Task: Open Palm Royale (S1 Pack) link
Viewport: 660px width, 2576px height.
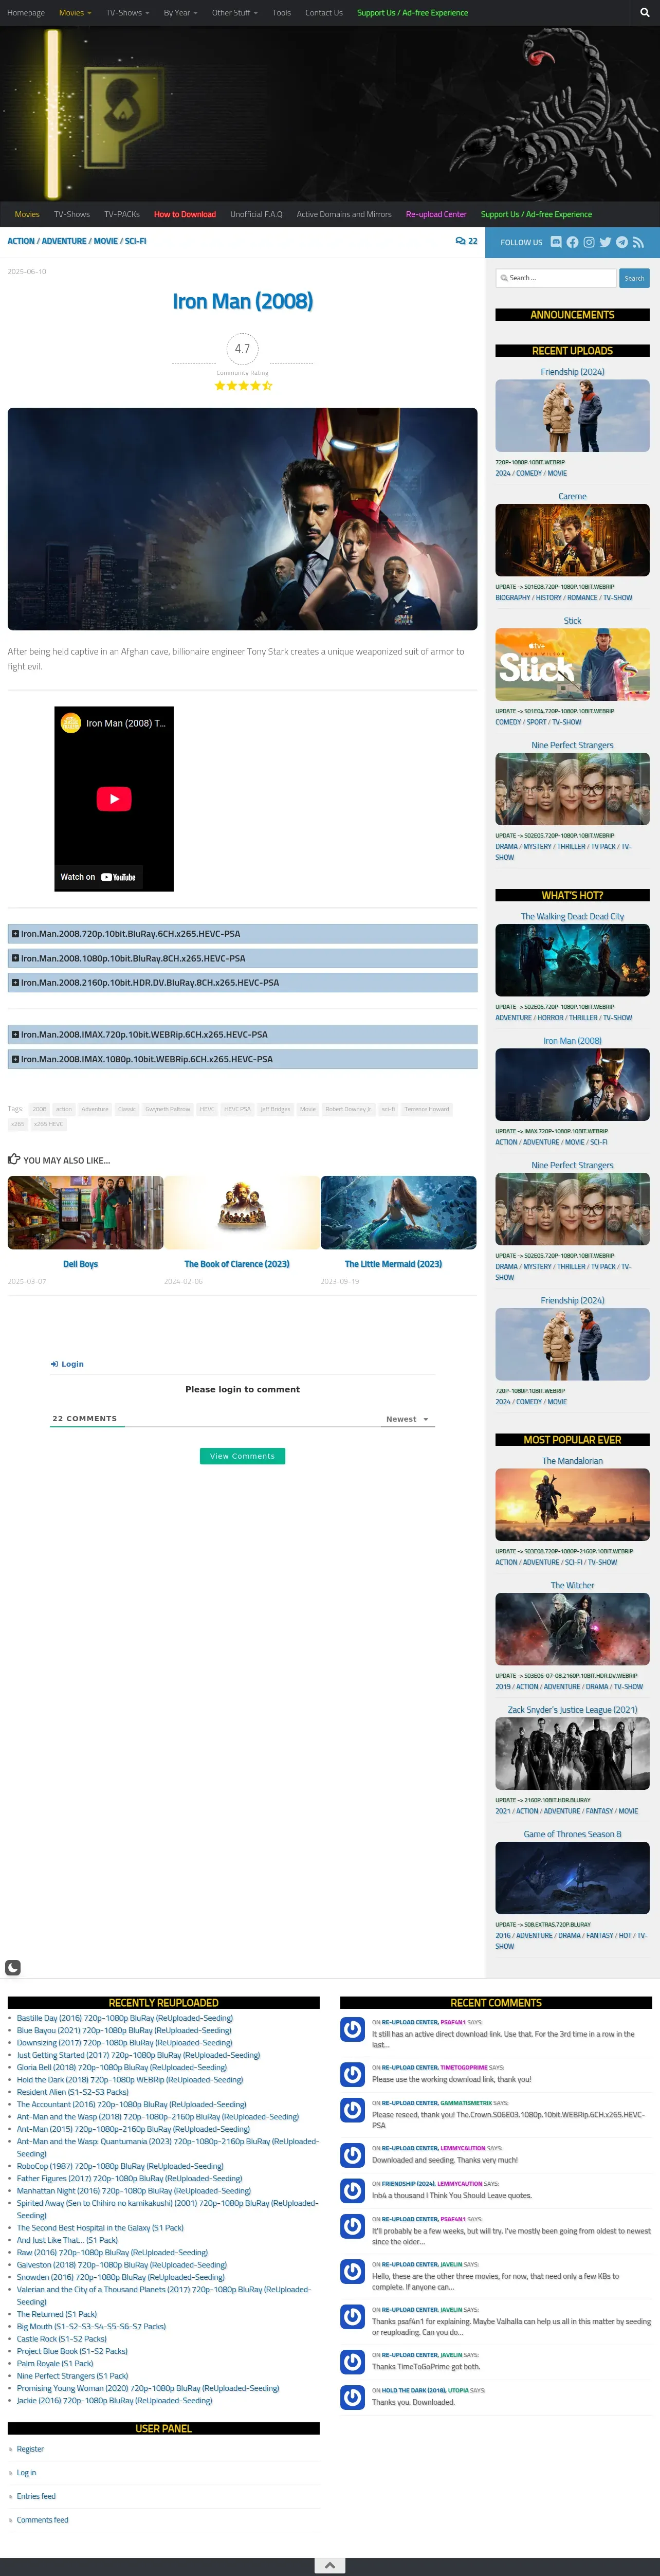Action: pyautogui.click(x=55, y=2363)
